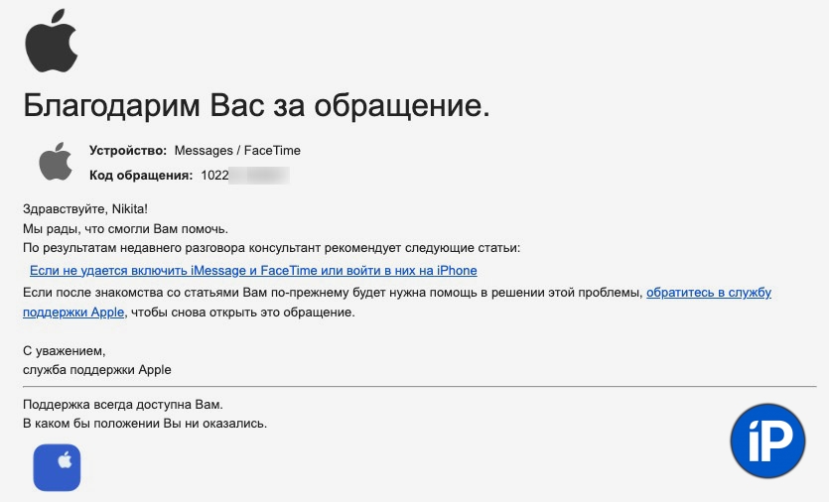This screenshot has width=829, height=502.
Task: Click the case number starting with 1022
Action: [x=214, y=176]
